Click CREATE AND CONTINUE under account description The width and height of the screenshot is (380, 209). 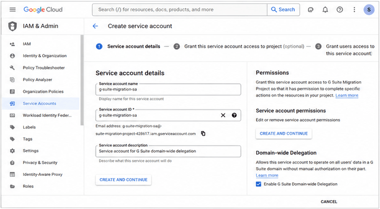123,180
